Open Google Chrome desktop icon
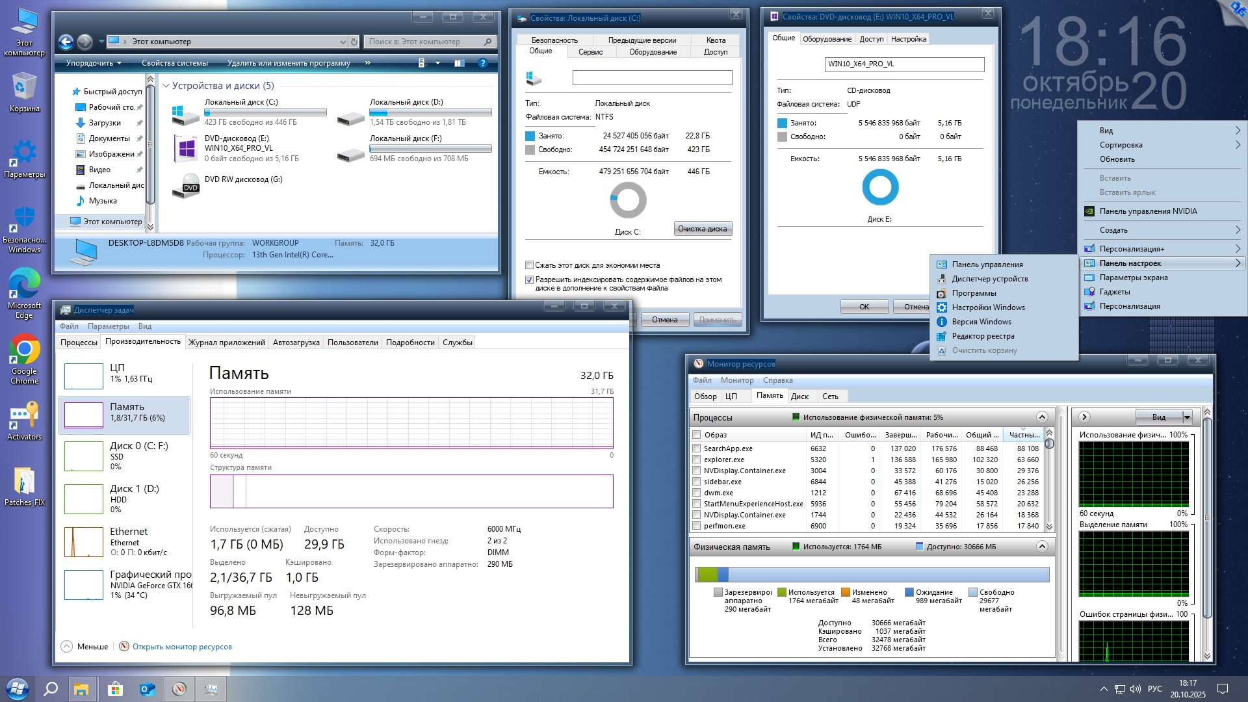The height and width of the screenshot is (702, 1248). coord(24,351)
